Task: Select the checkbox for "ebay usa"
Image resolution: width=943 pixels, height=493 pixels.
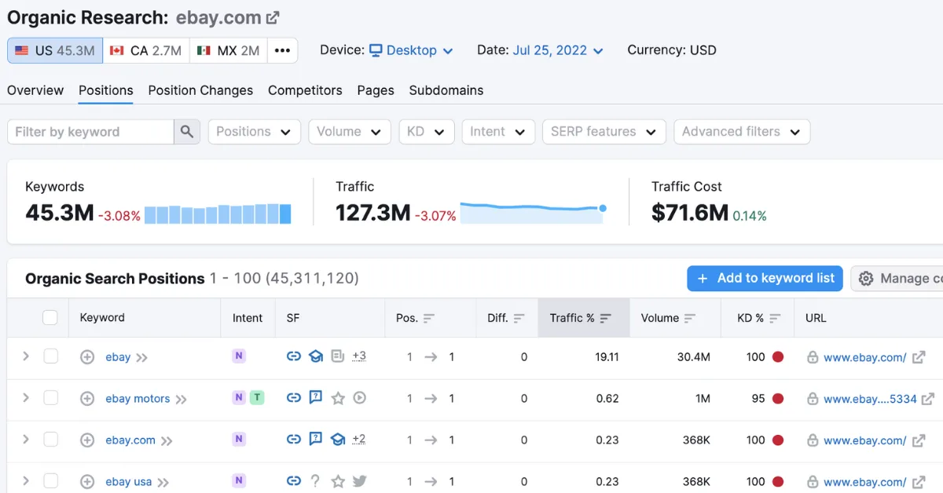Action: [50, 481]
